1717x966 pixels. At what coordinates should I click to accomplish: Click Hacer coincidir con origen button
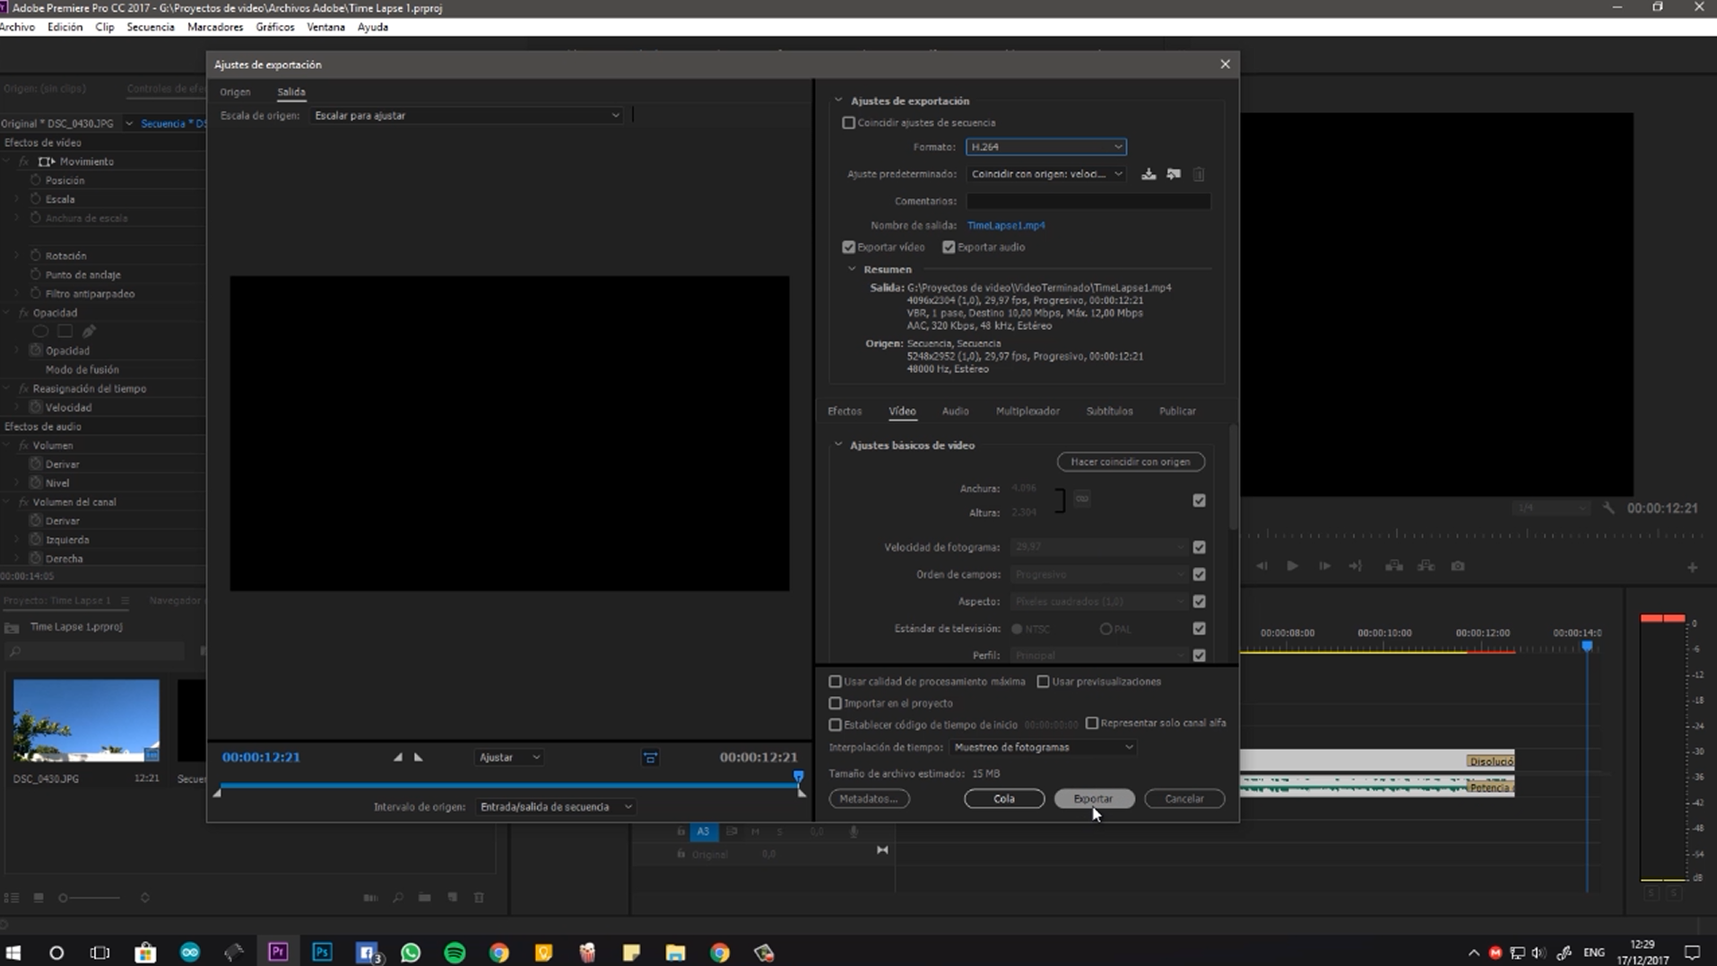pos(1131,462)
